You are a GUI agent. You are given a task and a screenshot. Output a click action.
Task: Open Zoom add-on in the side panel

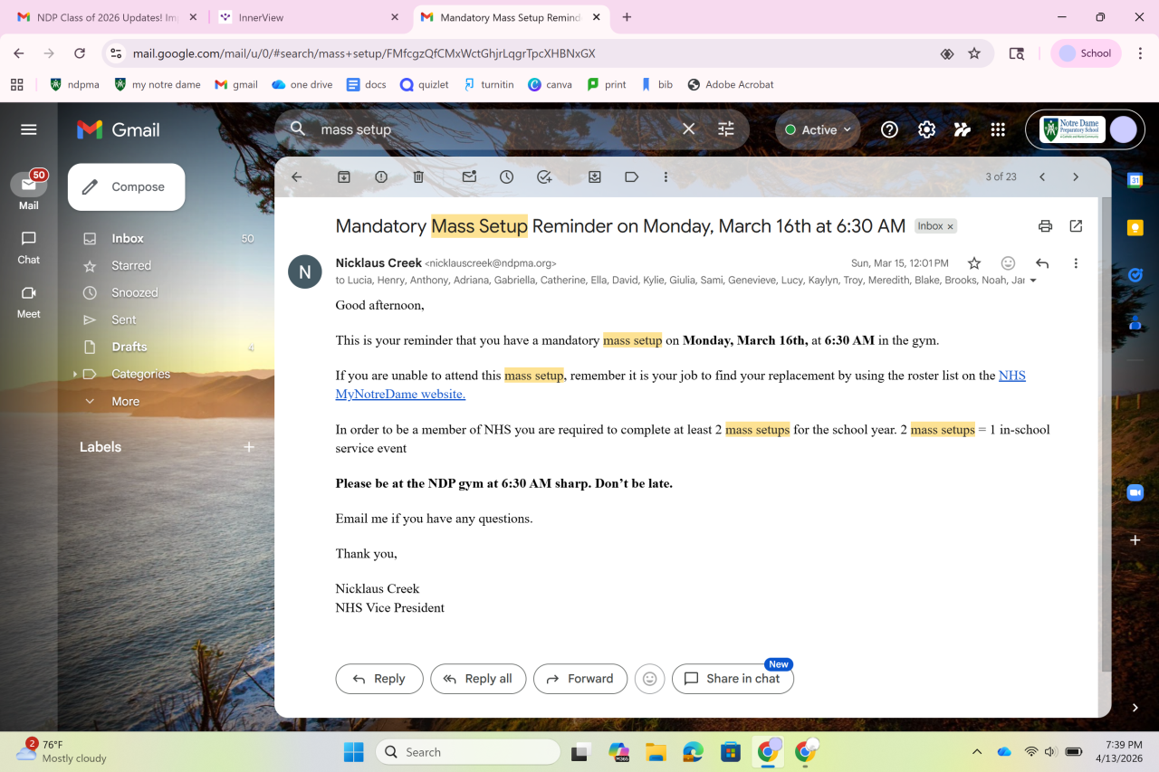[1135, 492]
